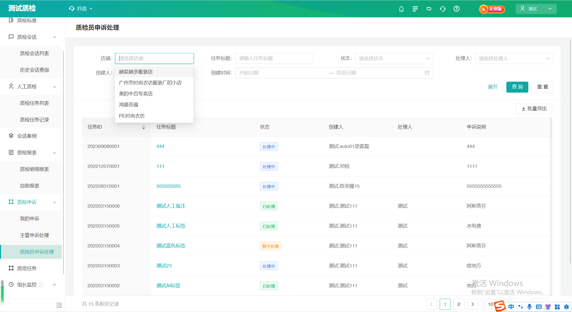This screenshot has height=312, width=572.
Task: Click the next page arrow
Action: coord(473,304)
